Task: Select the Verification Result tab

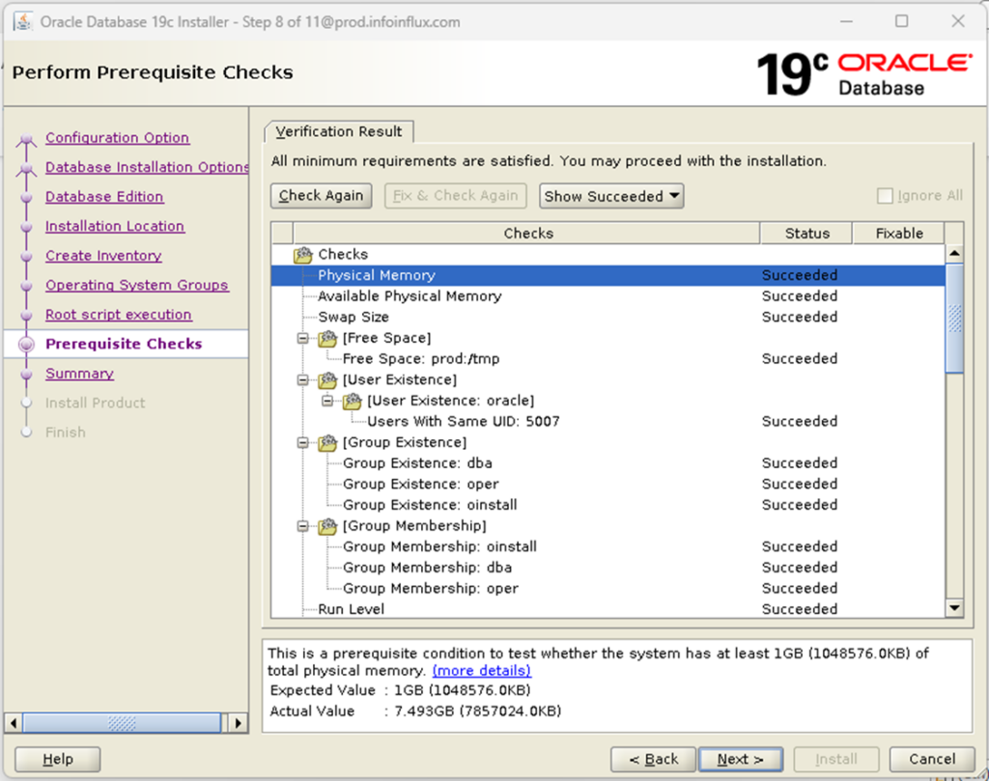Action: (338, 131)
